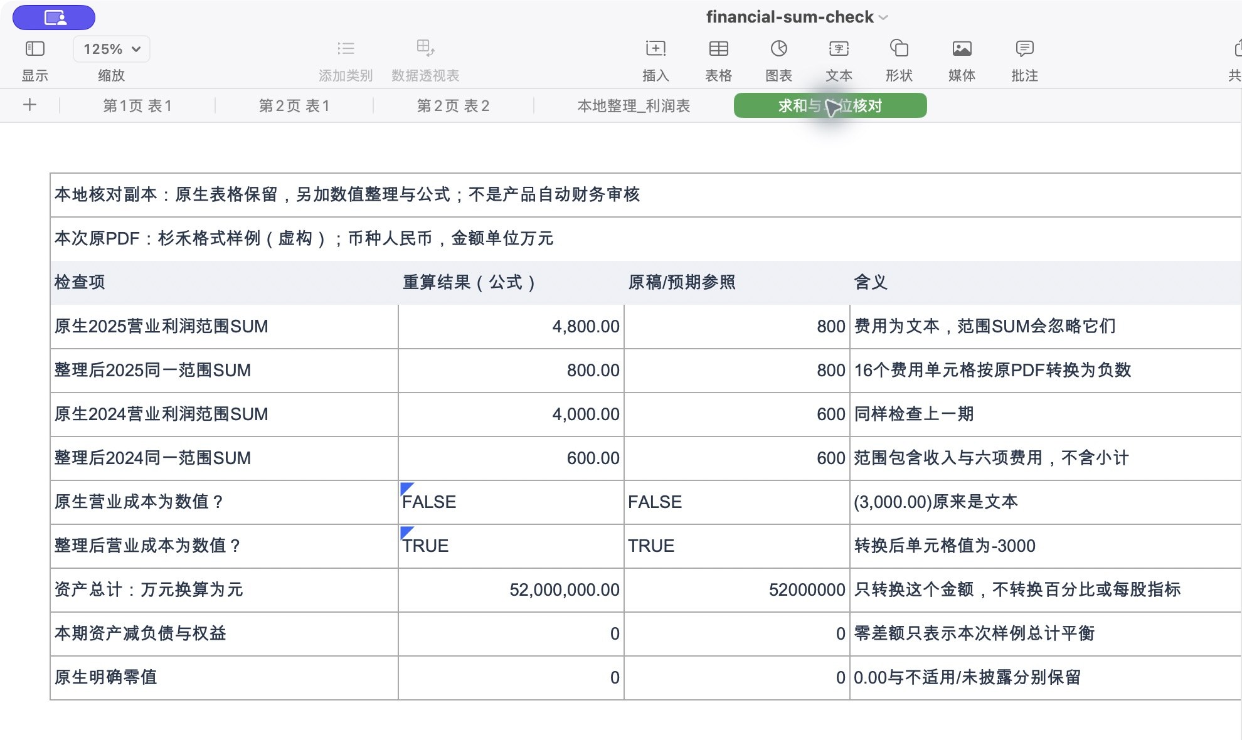Viewport: 1242px width, 740px height.
Task: Select cell 原生明确零值
Action: [224, 678]
